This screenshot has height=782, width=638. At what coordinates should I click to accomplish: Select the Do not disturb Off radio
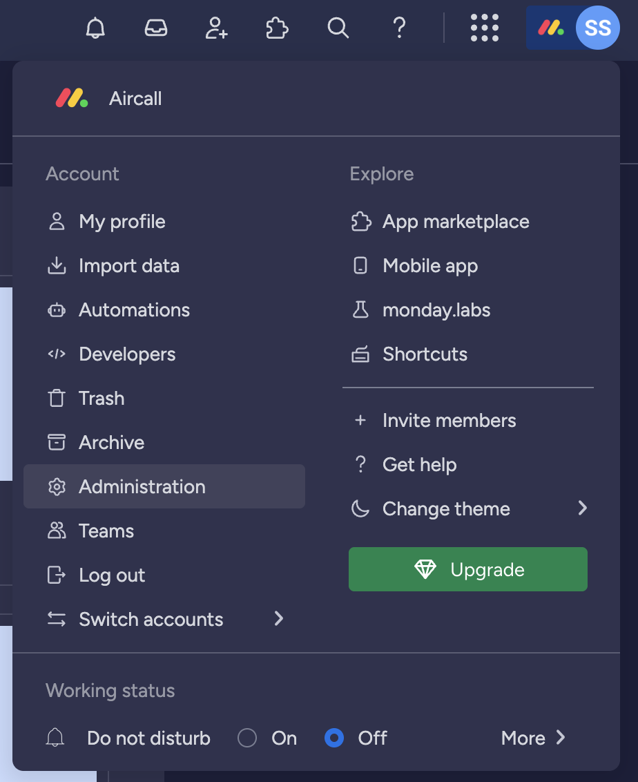(x=334, y=738)
